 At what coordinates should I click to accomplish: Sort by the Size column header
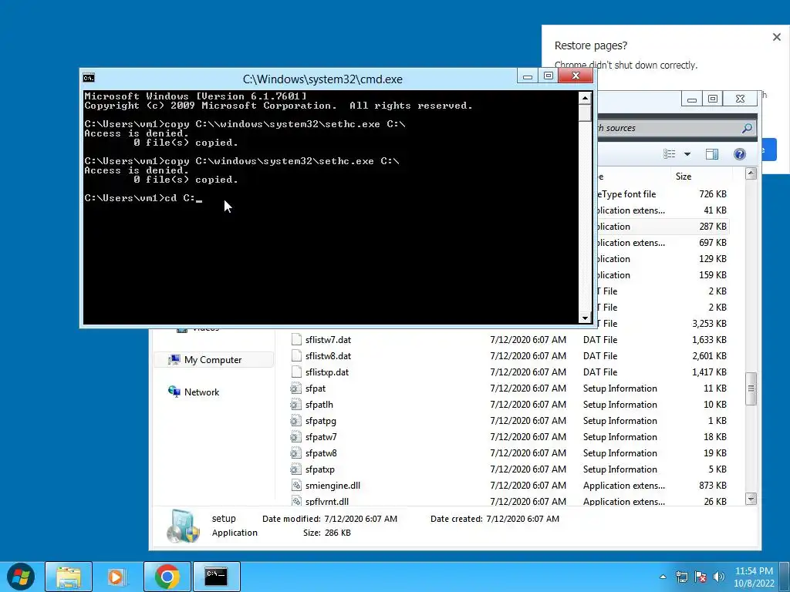point(684,177)
